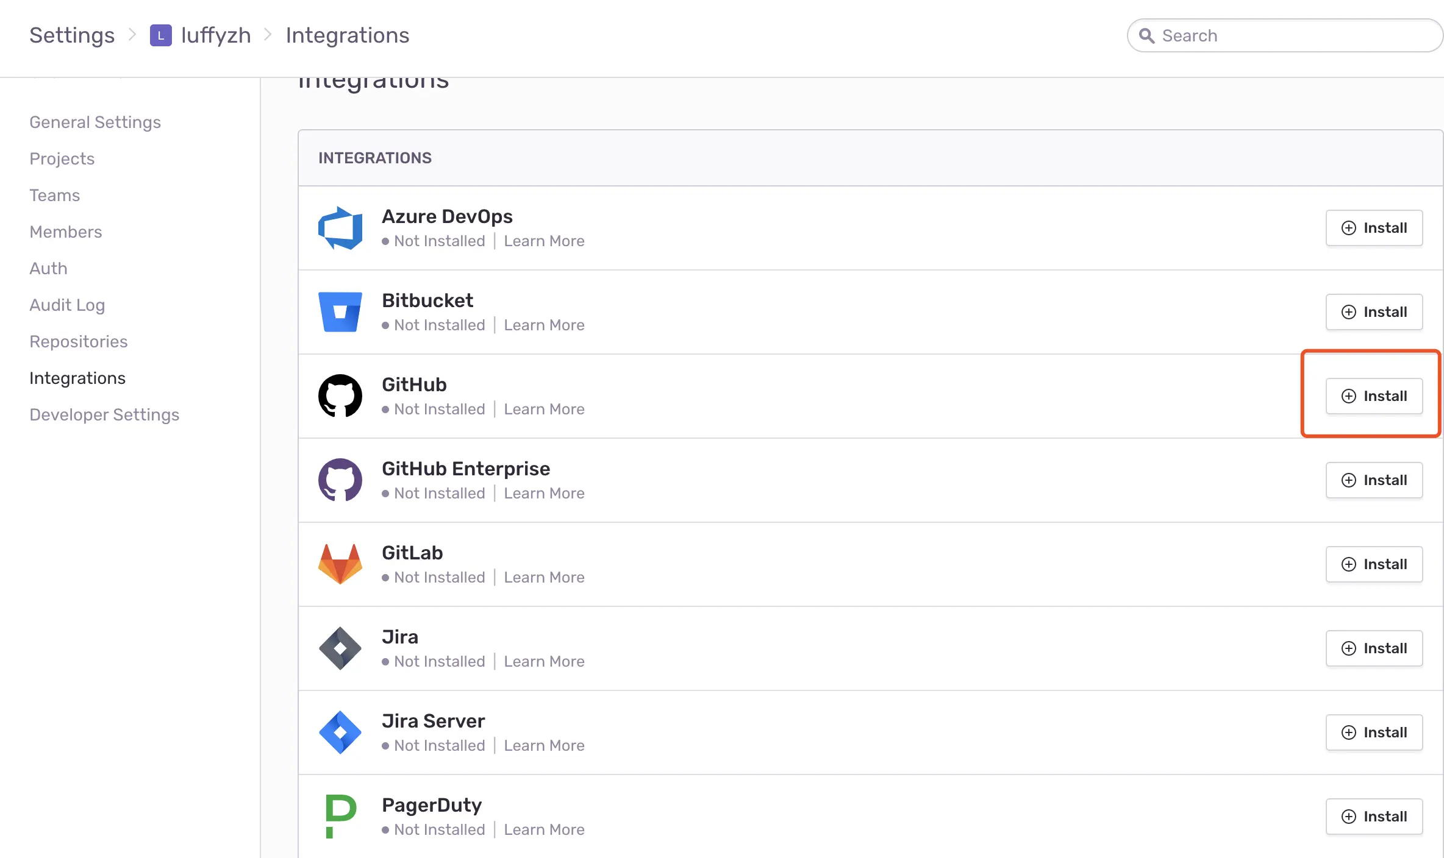
Task: Click the purple luffyzh organization avatar
Action: [x=160, y=35]
